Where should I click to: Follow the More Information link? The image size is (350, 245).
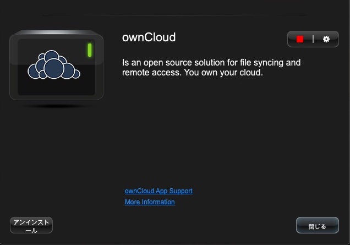(150, 202)
